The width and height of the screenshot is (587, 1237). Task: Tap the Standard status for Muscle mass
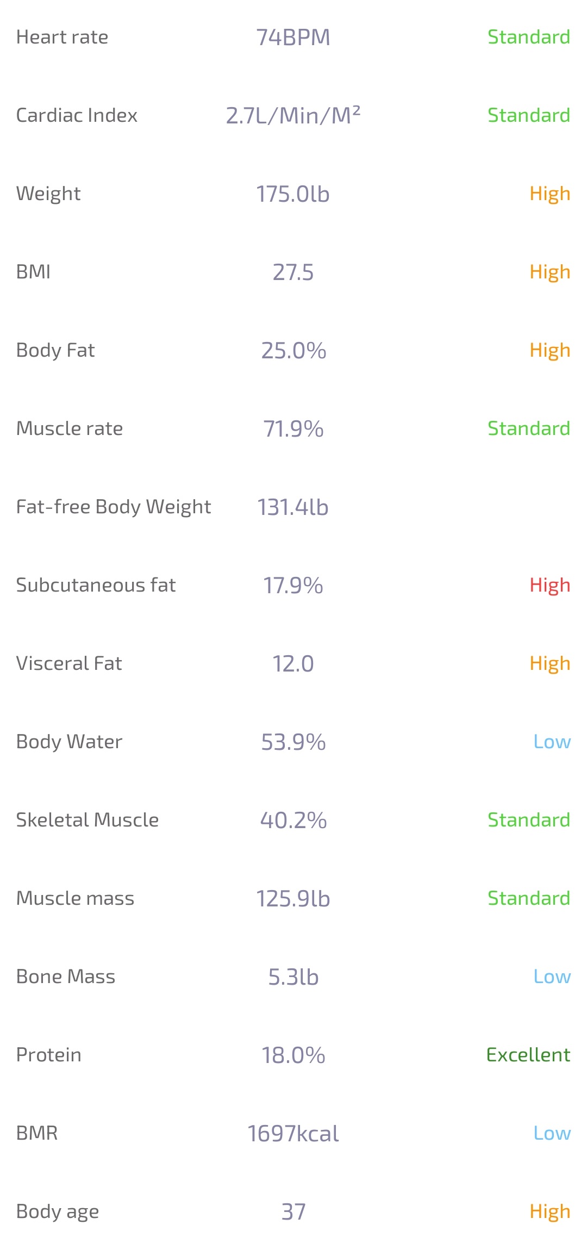[529, 898]
